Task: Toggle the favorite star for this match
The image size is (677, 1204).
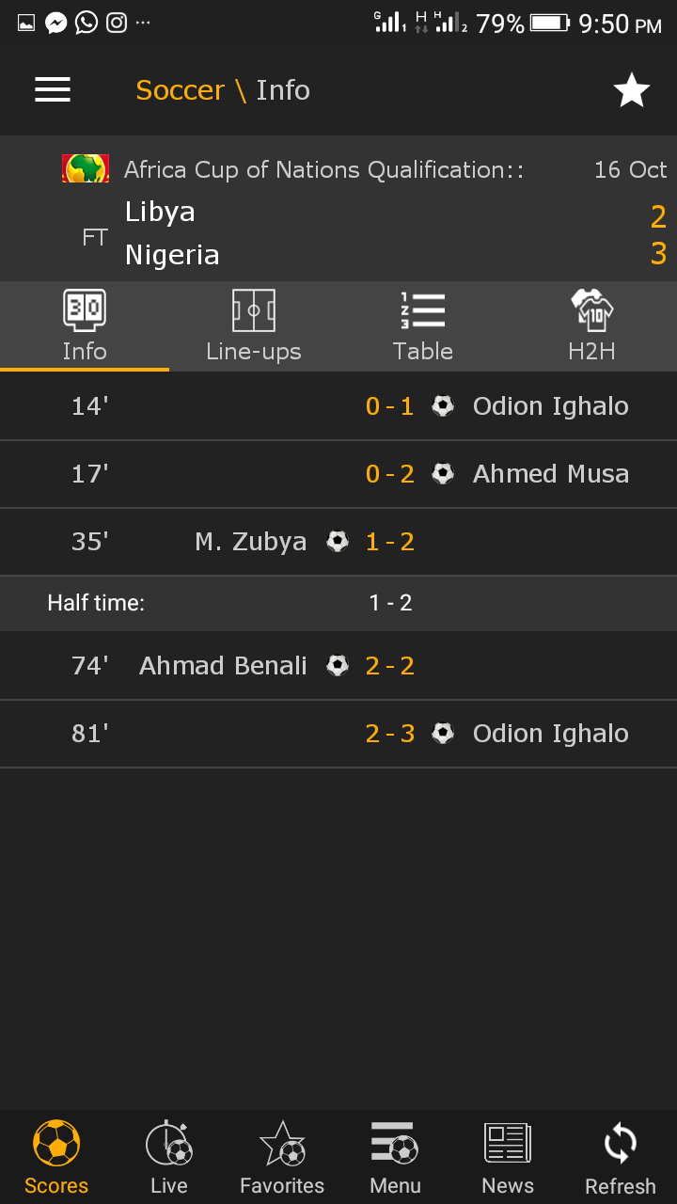Action: click(x=632, y=90)
